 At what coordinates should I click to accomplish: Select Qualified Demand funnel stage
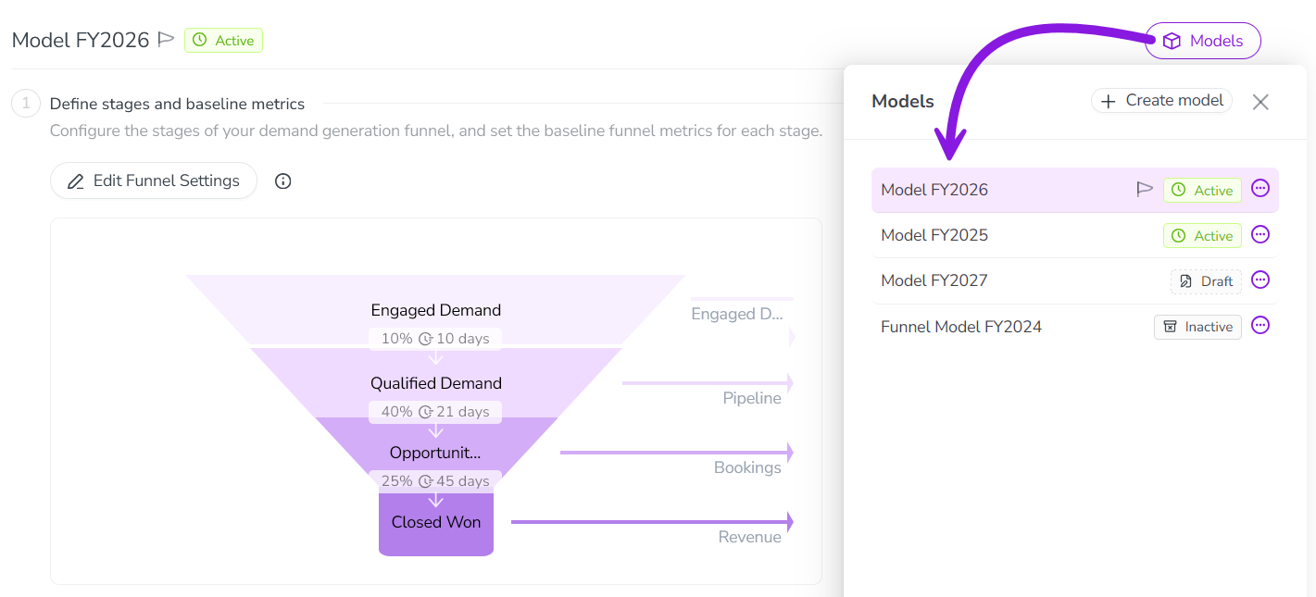(x=436, y=383)
